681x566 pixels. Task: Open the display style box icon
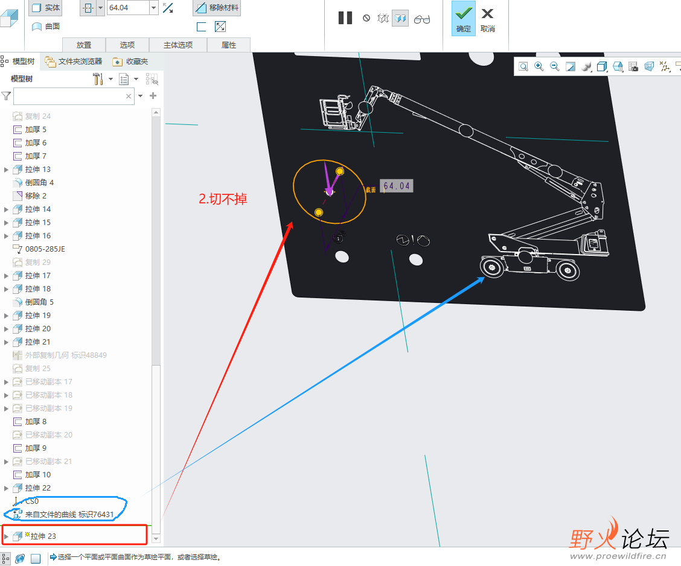602,66
